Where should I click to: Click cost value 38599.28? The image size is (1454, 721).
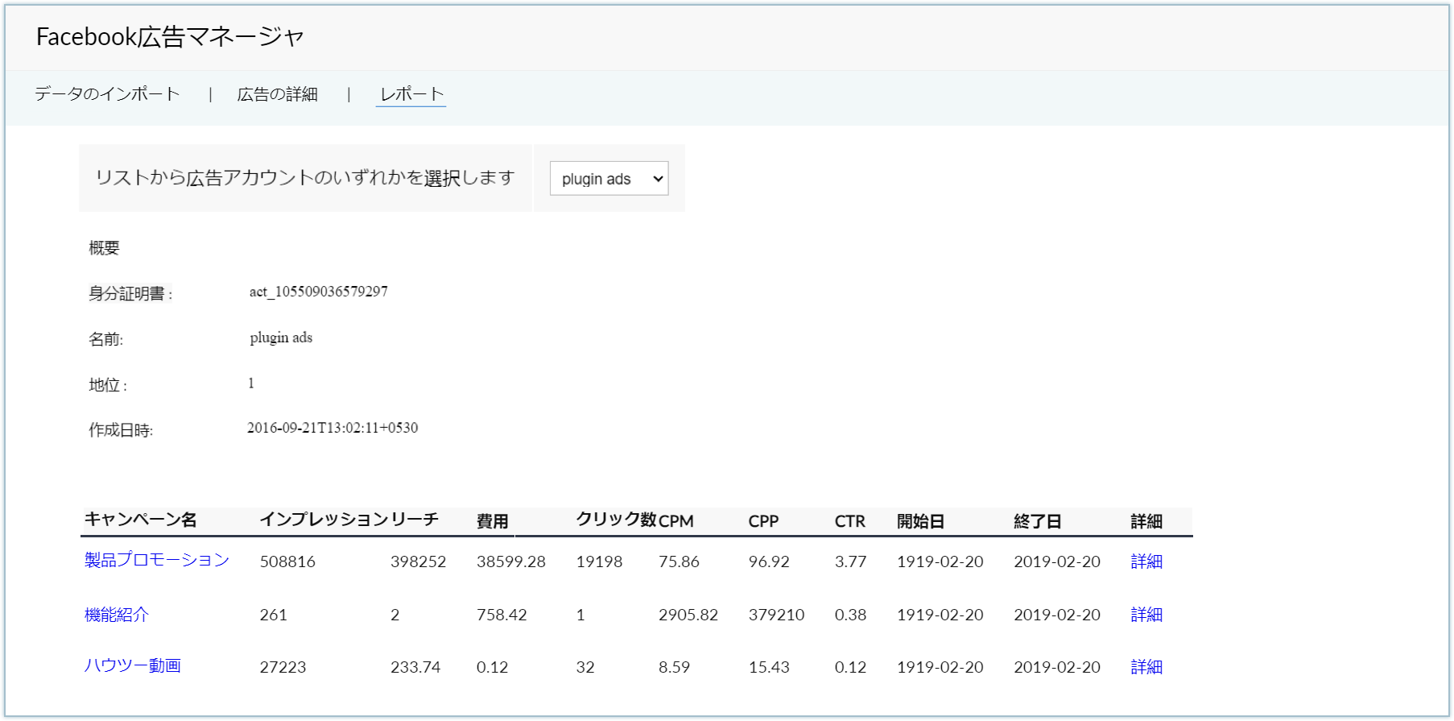click(511, 561)
